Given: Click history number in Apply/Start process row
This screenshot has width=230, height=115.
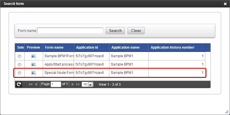Looking at the screenshot, I should coord(177,64).
